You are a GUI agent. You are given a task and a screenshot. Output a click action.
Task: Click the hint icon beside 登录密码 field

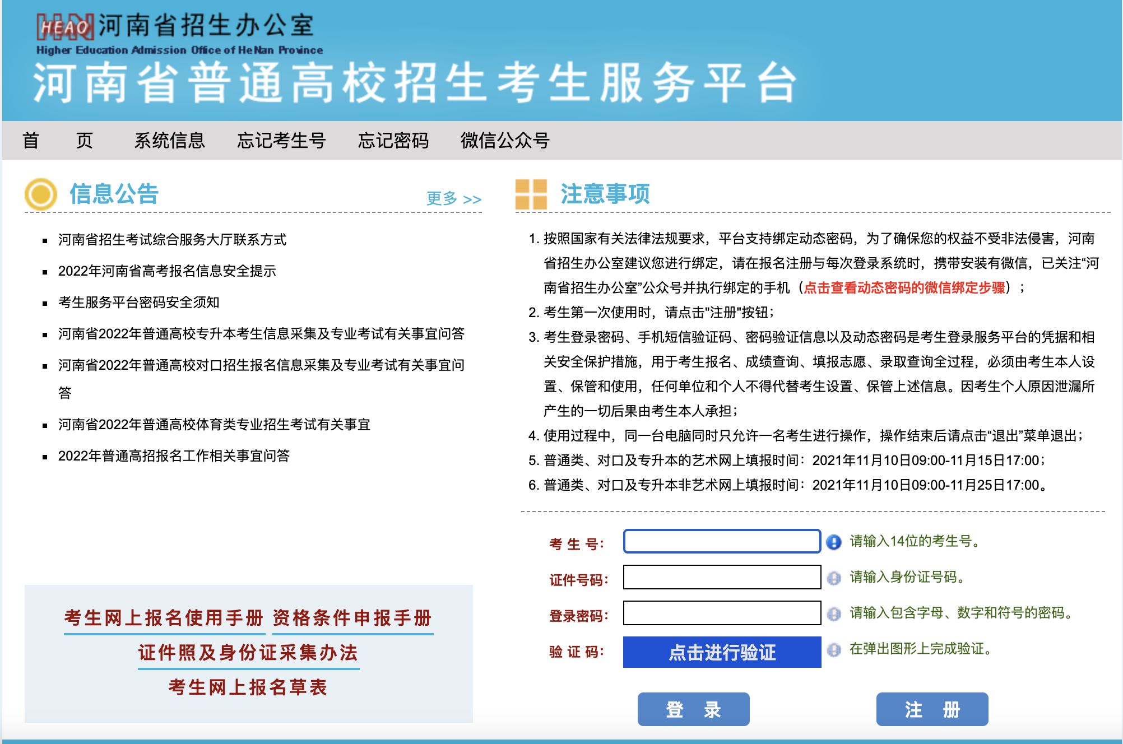[834, 613]
